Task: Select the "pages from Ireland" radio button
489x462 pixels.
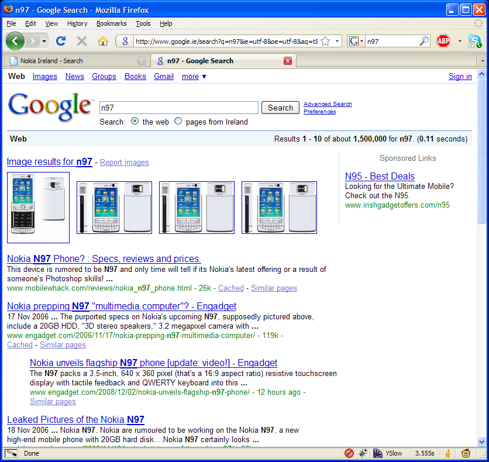Action: (x=178, y=121)
